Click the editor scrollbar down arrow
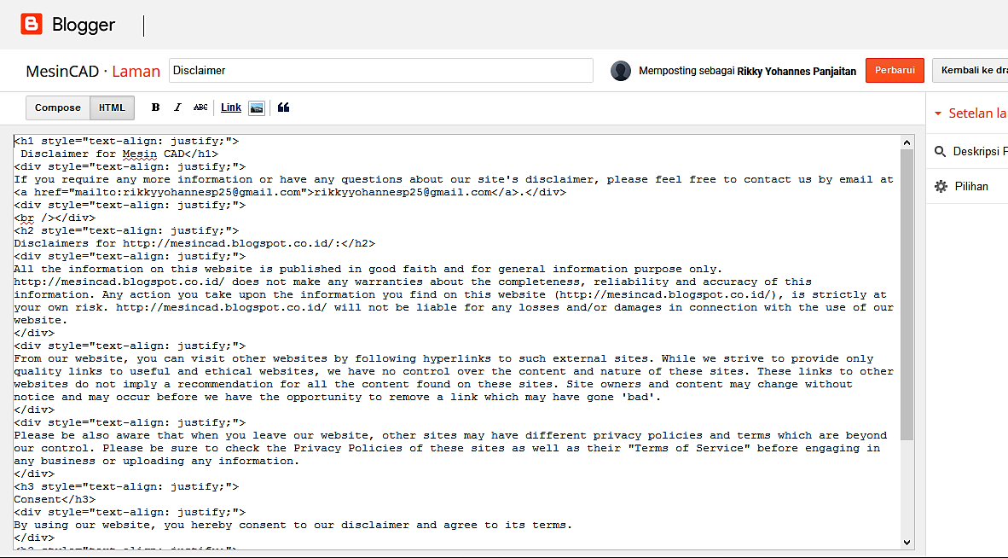Screen dimensions: 1008x558 coord(907,541)
